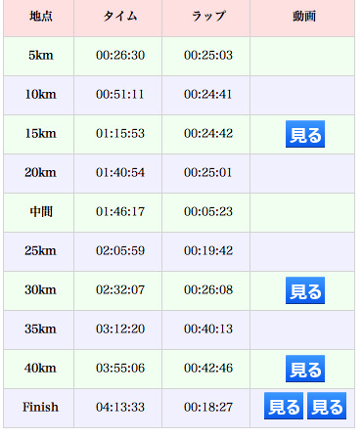
Task: Click the タイム column header
Action: [120, 16]
